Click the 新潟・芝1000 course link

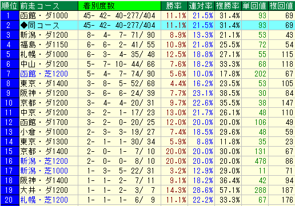coord(44,171)
